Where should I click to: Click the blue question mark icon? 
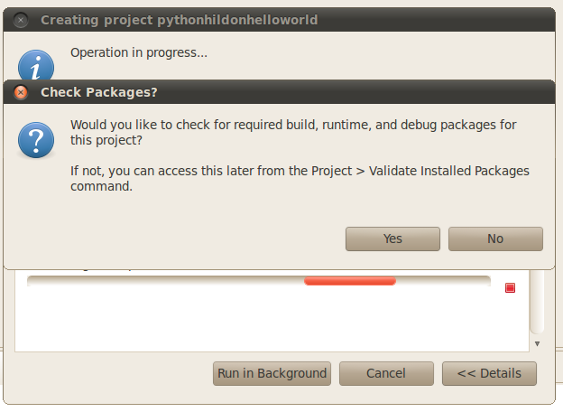36,140
